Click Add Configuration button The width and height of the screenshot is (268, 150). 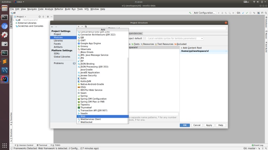pos(204,13)
